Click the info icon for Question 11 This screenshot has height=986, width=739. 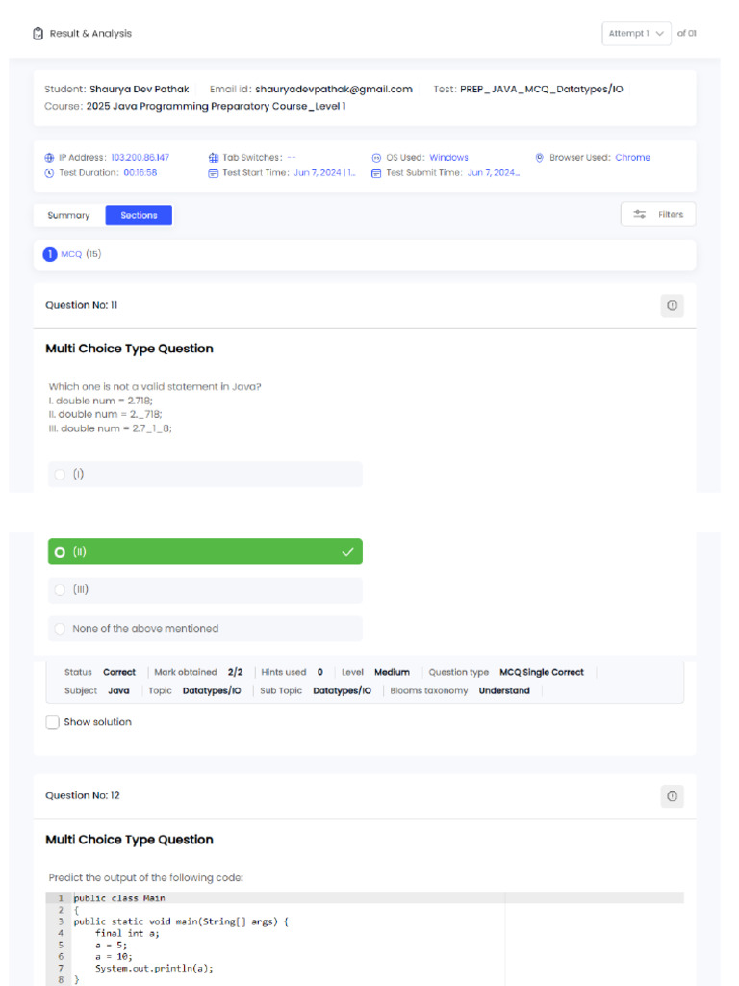tap(672, 305)
